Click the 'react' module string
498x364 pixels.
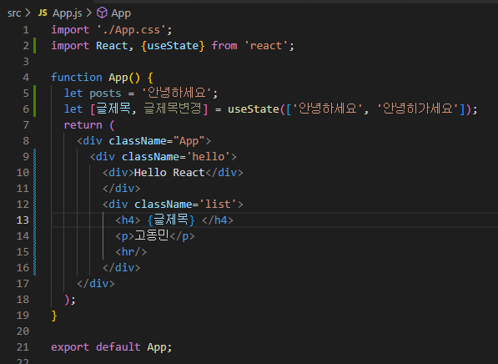pyautogui.click(x=266, y=46)
